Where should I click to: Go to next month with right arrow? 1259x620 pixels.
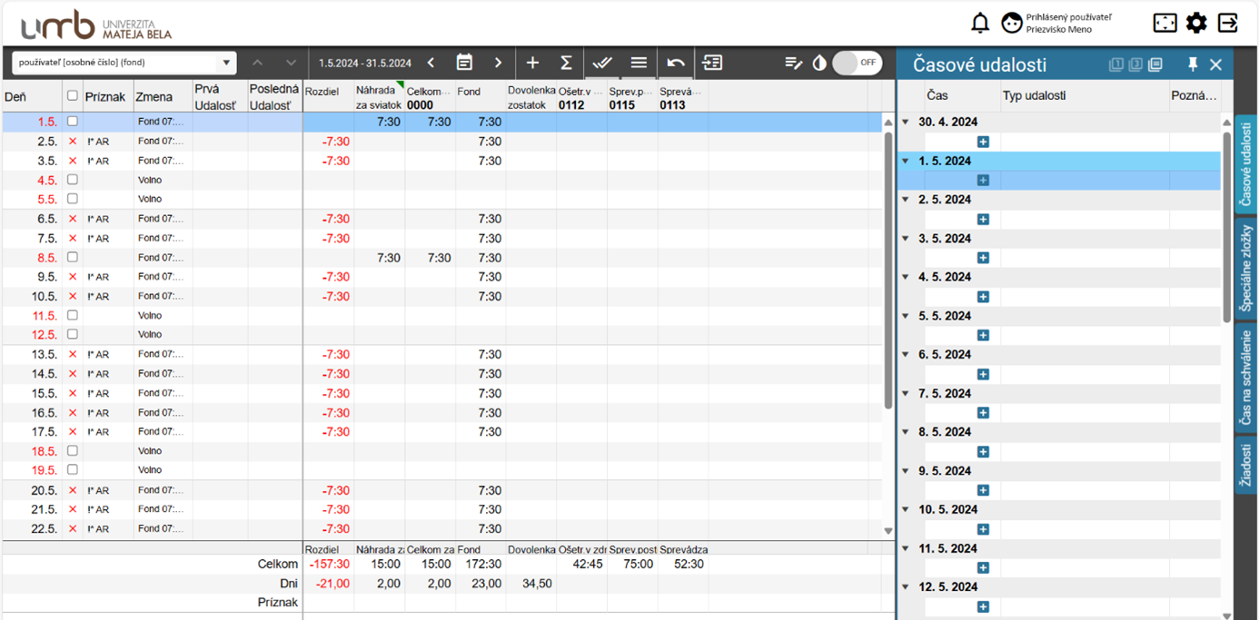(498, 63)
